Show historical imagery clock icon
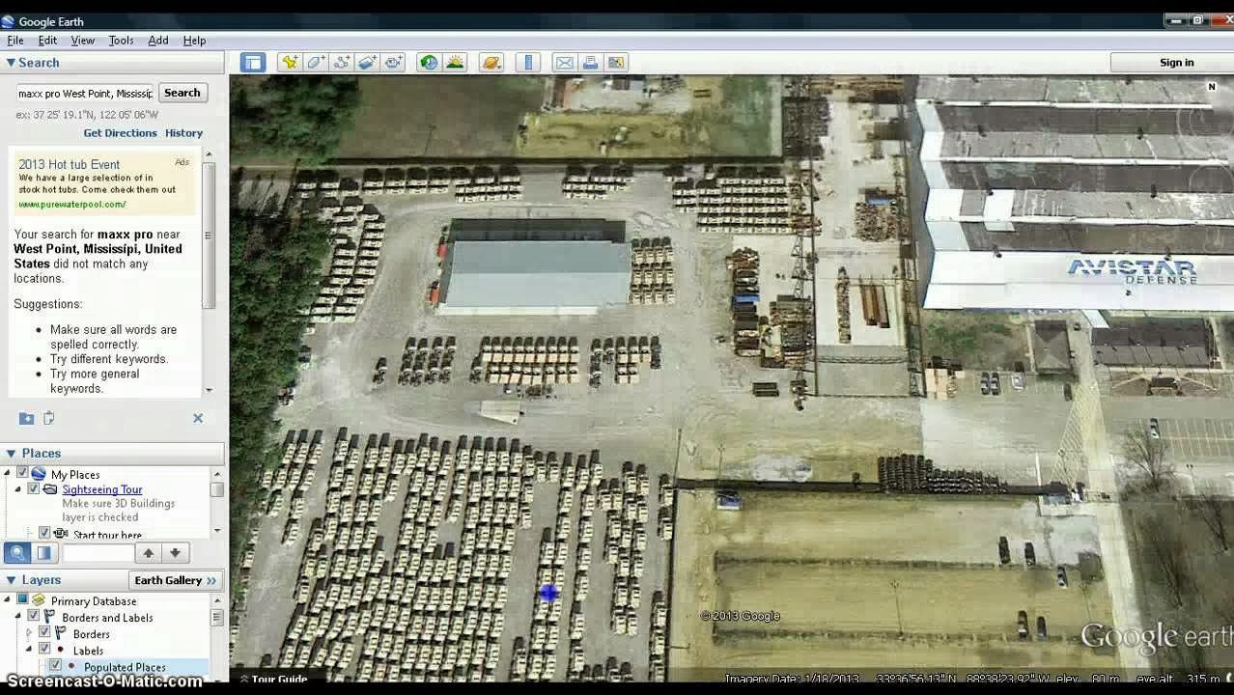The width and height of the screenshot is (1234, 695). pos(429,62)
